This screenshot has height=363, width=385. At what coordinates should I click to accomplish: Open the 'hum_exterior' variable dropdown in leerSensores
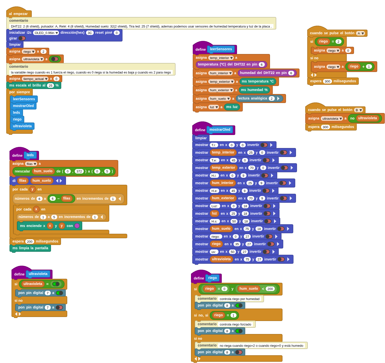click(x=221, y=90)
